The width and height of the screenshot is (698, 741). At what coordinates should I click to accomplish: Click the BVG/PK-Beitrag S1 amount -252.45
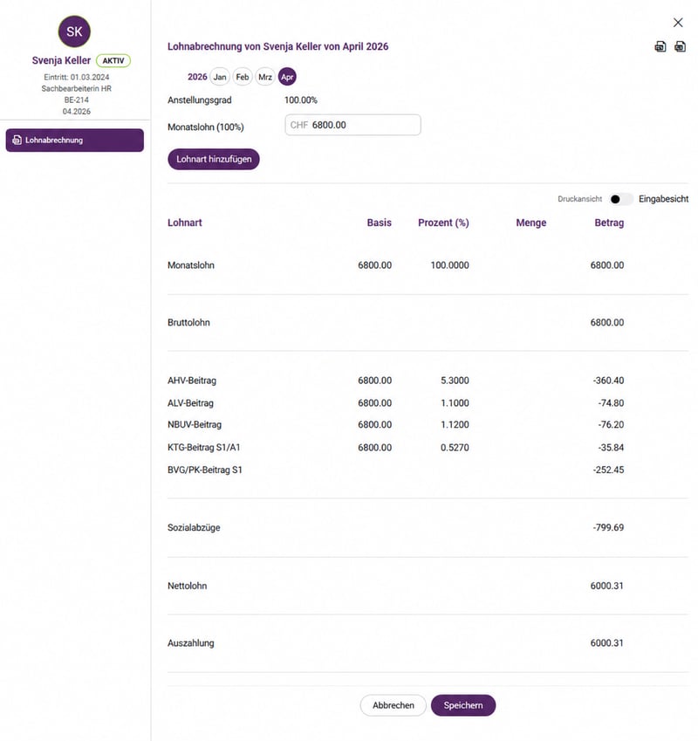608,470
